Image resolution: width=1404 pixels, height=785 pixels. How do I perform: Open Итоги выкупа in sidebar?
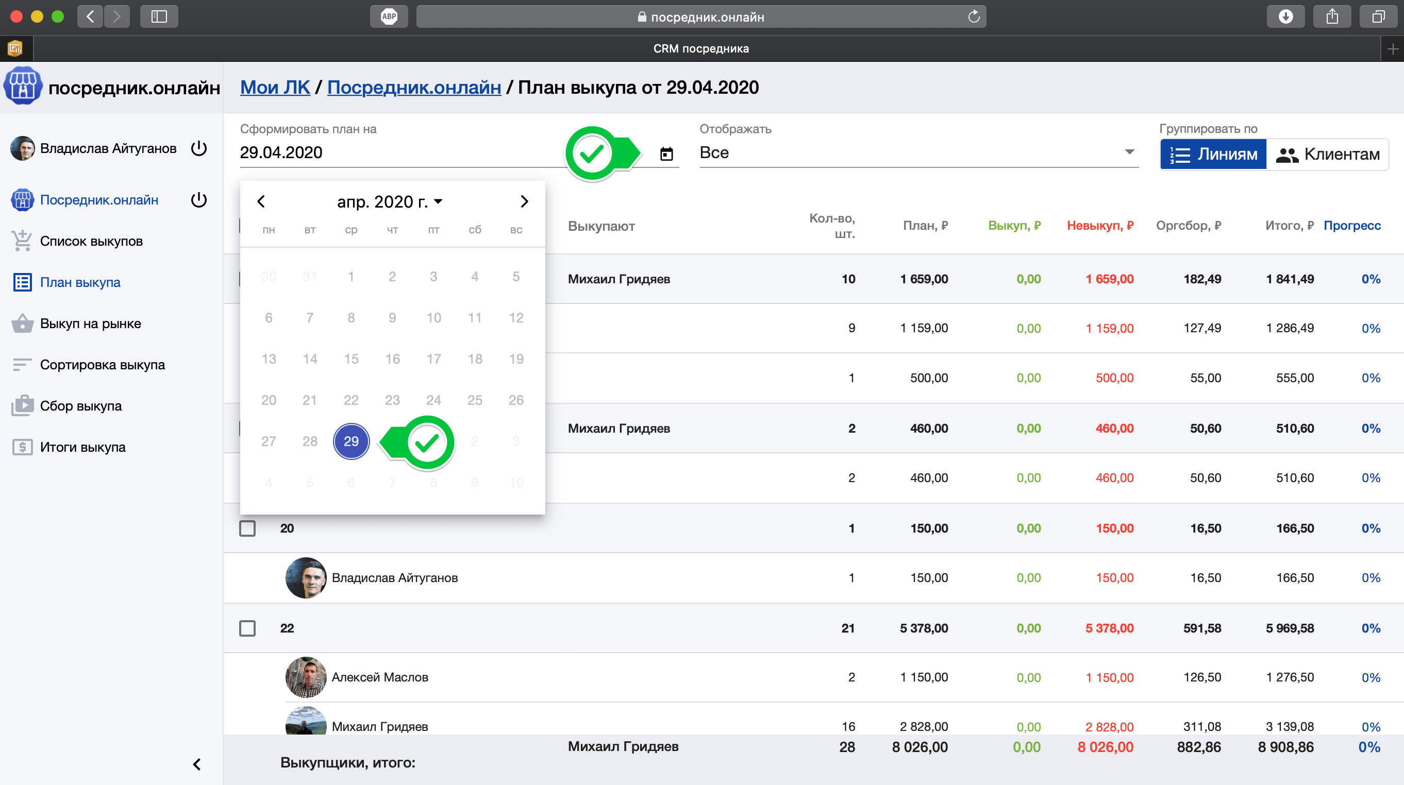tap(82, 447)
